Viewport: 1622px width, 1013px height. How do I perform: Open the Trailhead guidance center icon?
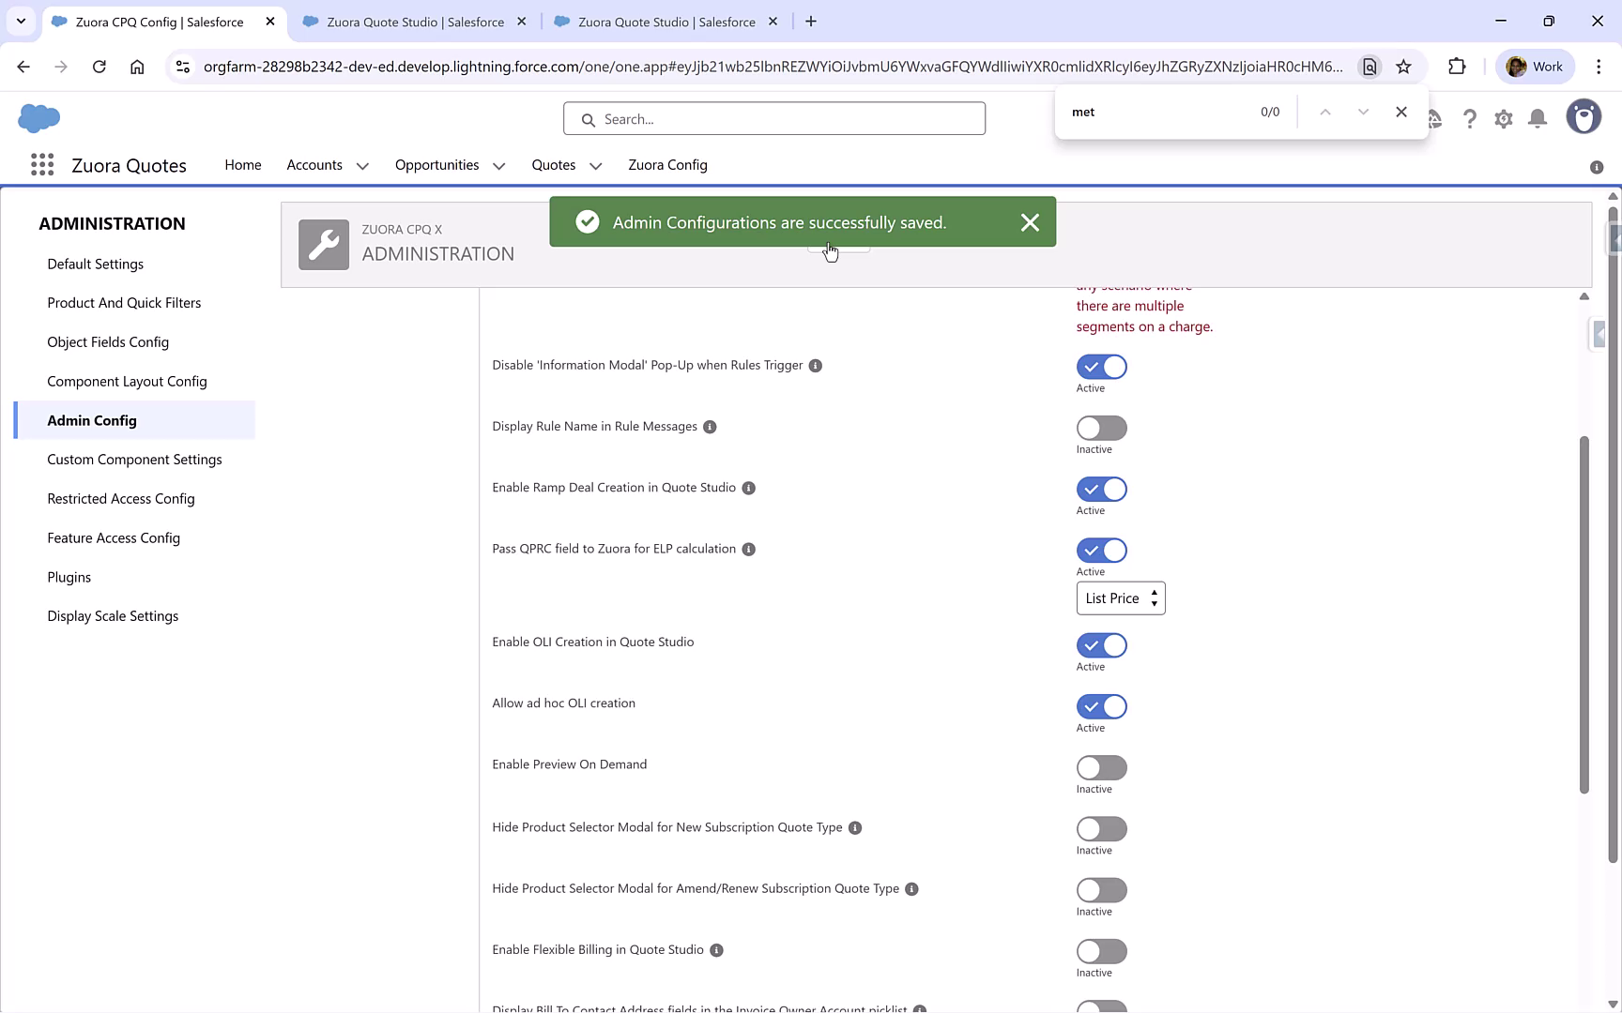click(x=1436, y=118)
